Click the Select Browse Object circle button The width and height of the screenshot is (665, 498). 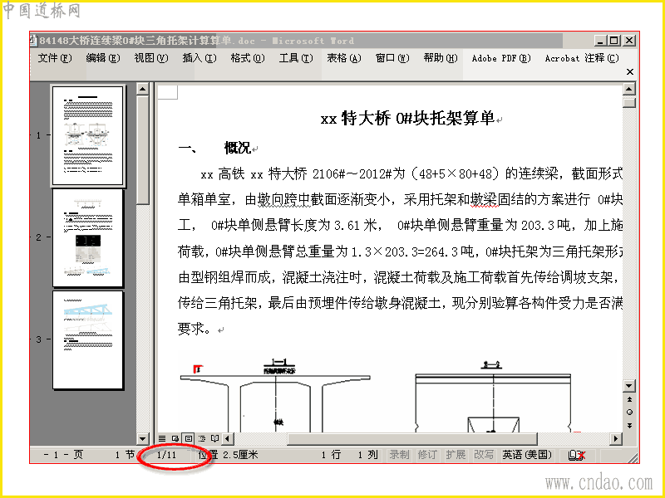tap(629, 412)
